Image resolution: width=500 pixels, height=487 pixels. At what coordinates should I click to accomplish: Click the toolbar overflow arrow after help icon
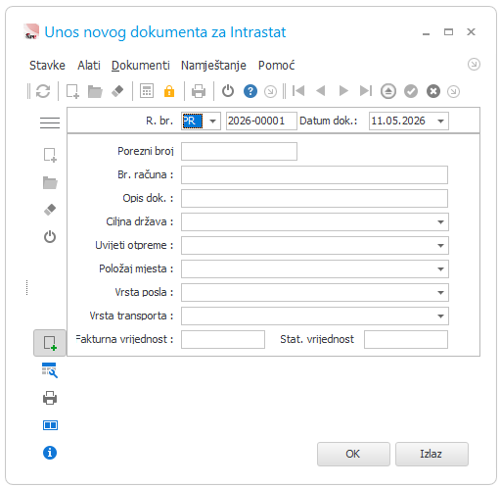(x=270, y=91)
